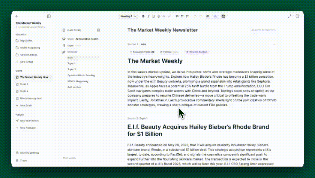315x178 pixels.
Task: Click the Section 2 Topic 1 label
Action: coord(137,118)
